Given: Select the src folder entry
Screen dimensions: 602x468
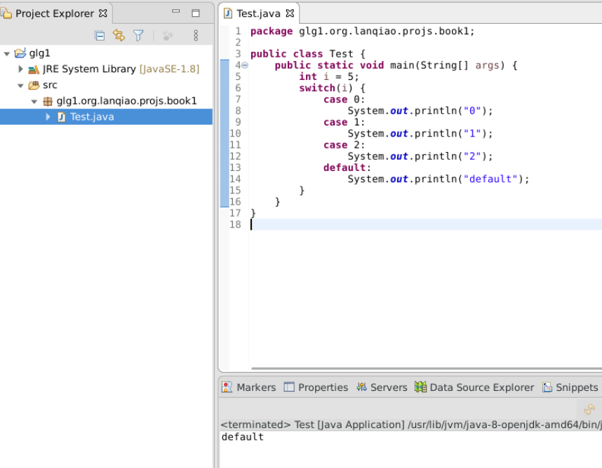Looking at the screenshot, I should 50,85.
